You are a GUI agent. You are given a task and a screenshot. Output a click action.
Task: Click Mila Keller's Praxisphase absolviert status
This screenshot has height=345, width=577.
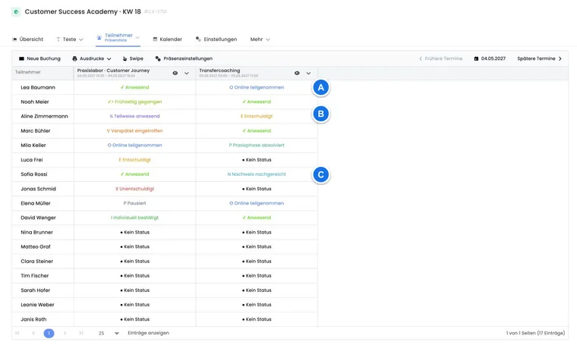[257, 145]
